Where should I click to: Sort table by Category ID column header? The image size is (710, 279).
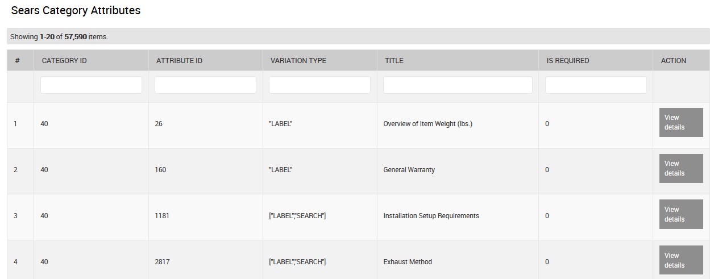click(64, 60)
